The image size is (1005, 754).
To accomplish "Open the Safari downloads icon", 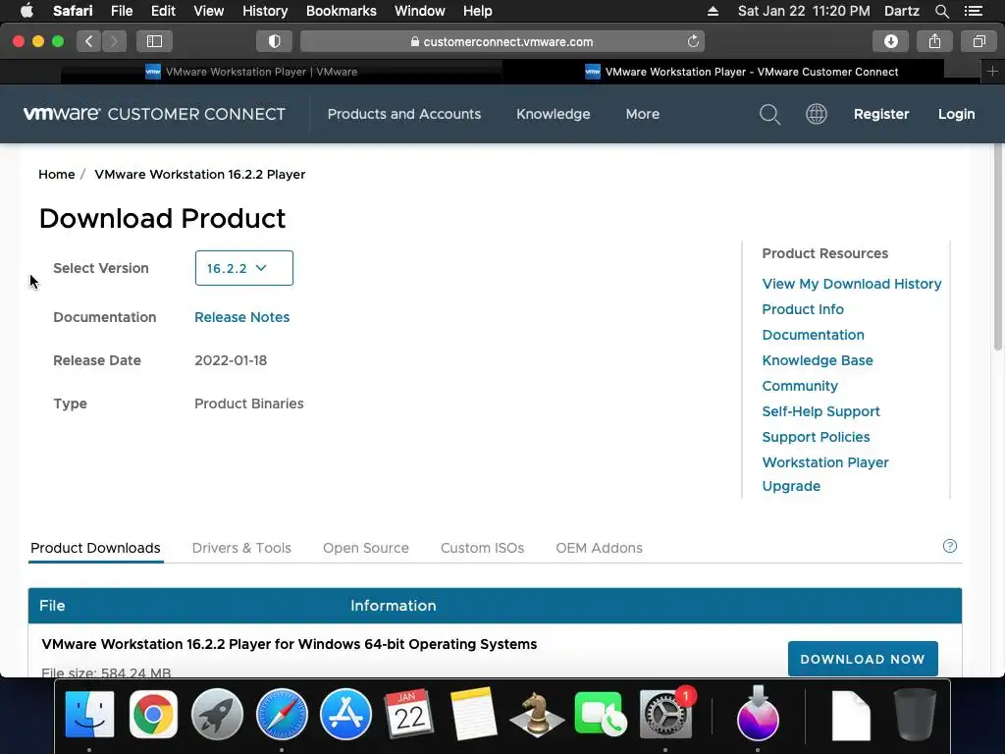I will [890, 41].
